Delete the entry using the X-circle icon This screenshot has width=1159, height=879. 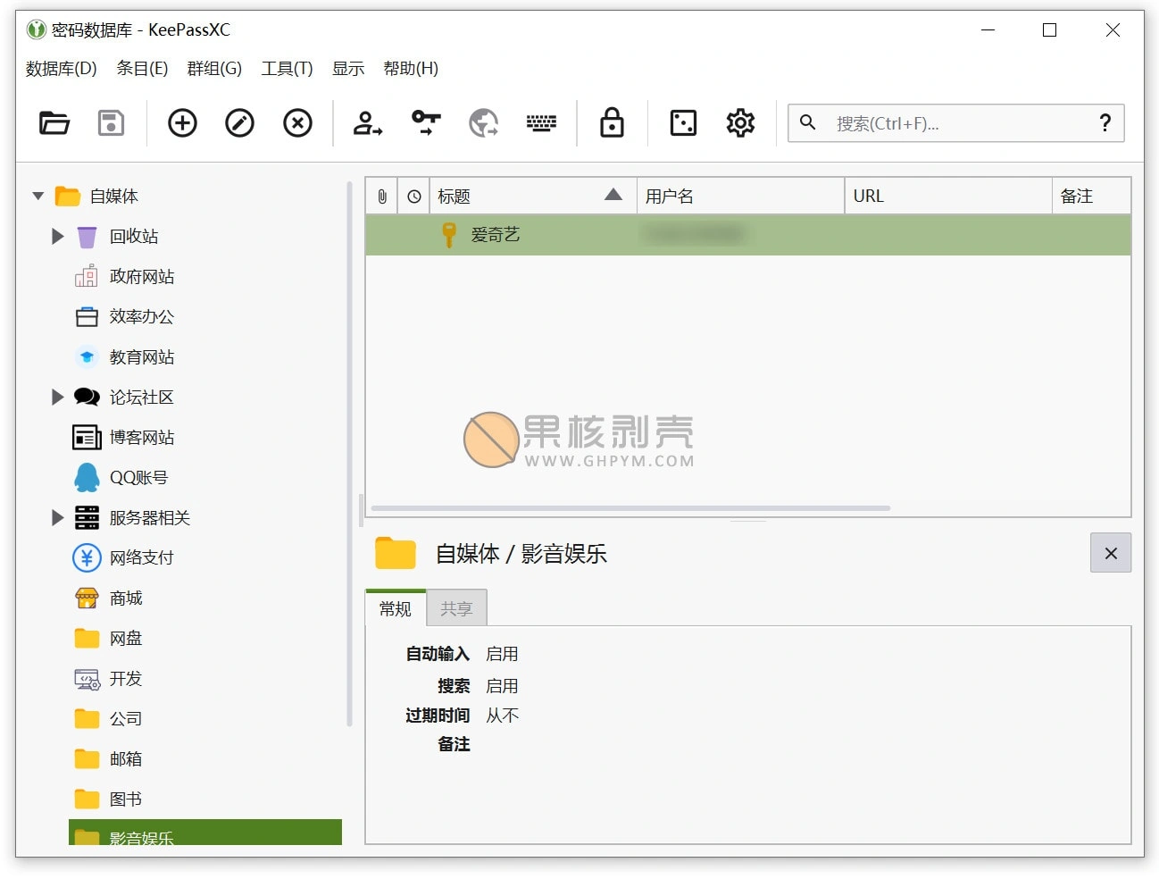297,123
